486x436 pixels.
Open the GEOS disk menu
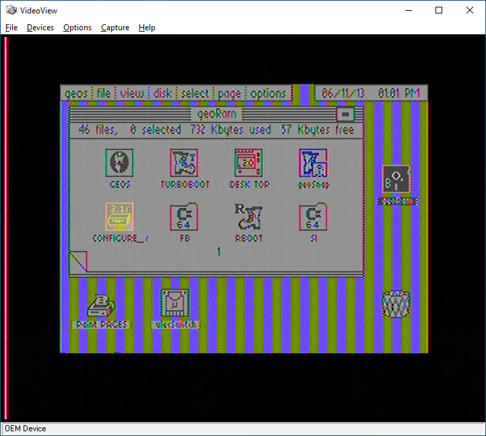[x=162, y=93]
